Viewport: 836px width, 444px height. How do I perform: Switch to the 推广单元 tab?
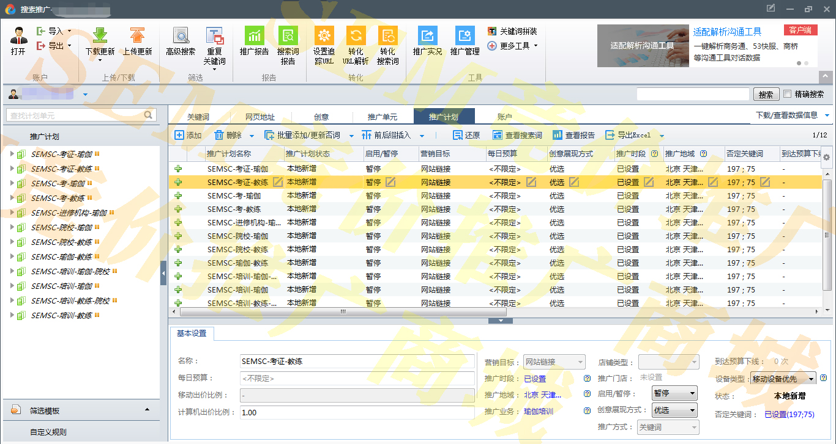(382, 117)
